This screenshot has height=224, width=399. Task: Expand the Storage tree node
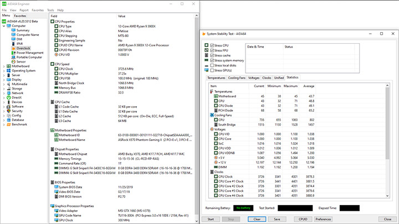(4, 88)
